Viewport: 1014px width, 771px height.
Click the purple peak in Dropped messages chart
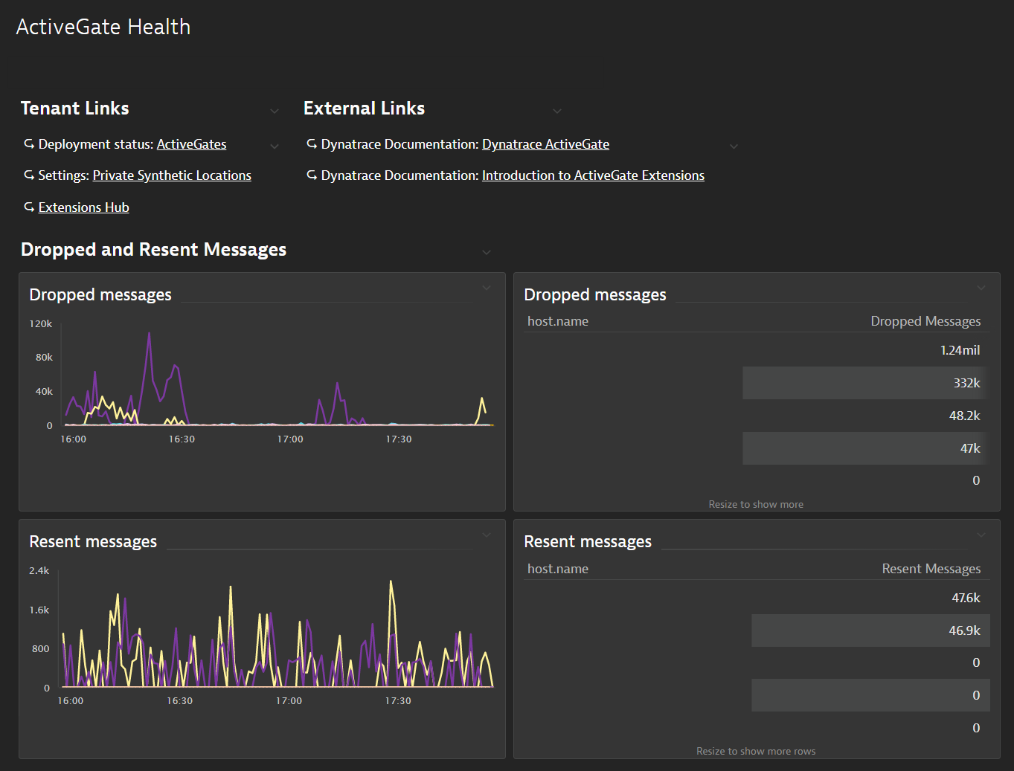[x=150, y=334]
